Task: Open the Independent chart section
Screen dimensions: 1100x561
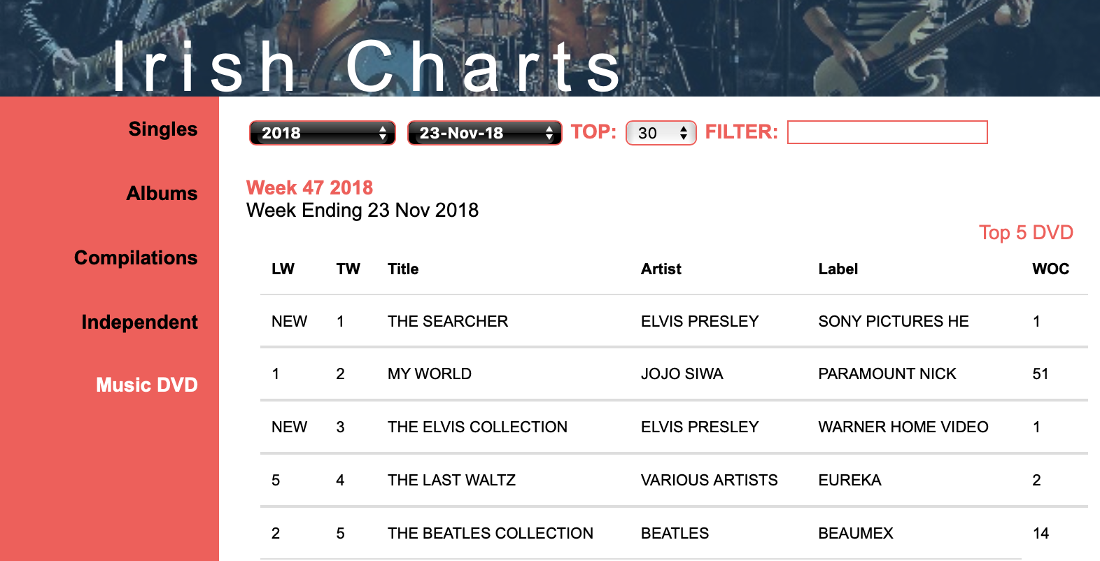Action: tap(139, 322)
